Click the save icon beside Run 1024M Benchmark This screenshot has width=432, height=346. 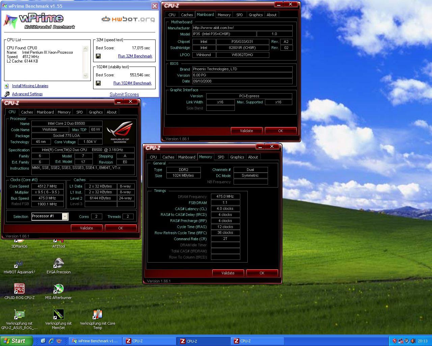click(x=98, y=83)
